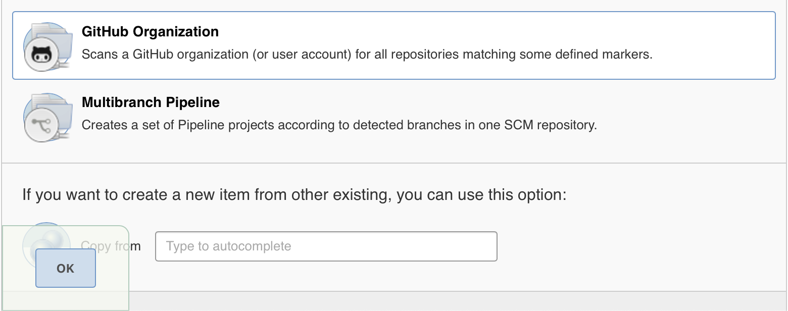Confirm item creation with OK button

66,268
